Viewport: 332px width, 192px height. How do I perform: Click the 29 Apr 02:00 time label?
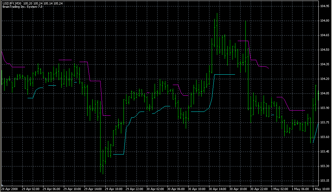point(30,189)
